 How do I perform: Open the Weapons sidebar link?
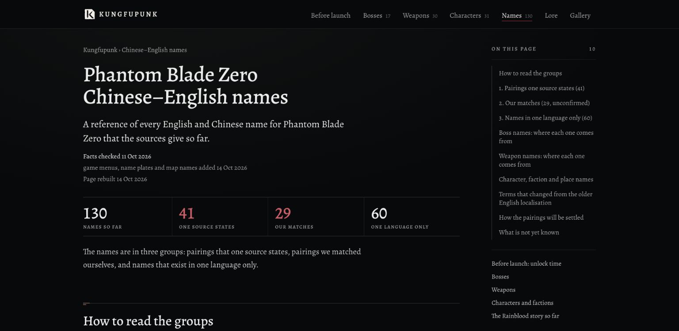click(504, 290)
